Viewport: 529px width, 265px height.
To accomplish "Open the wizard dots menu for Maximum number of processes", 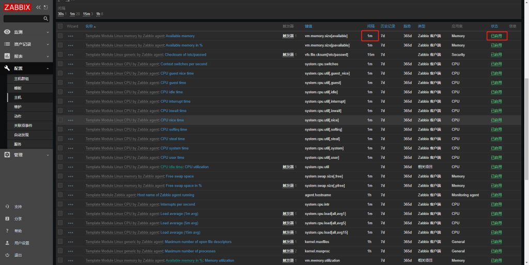I will click(x=70, y=251).
